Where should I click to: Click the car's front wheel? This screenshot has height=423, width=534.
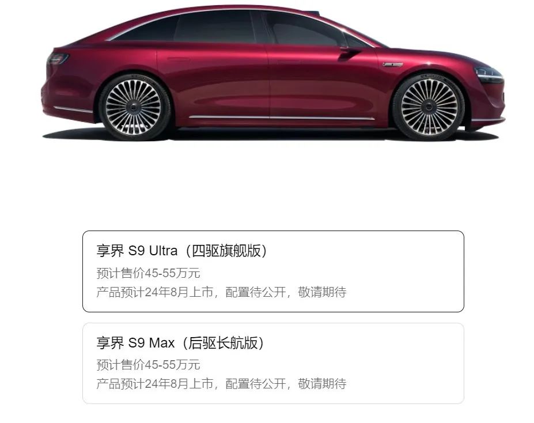pyautogui.click(x=429, y=107)
